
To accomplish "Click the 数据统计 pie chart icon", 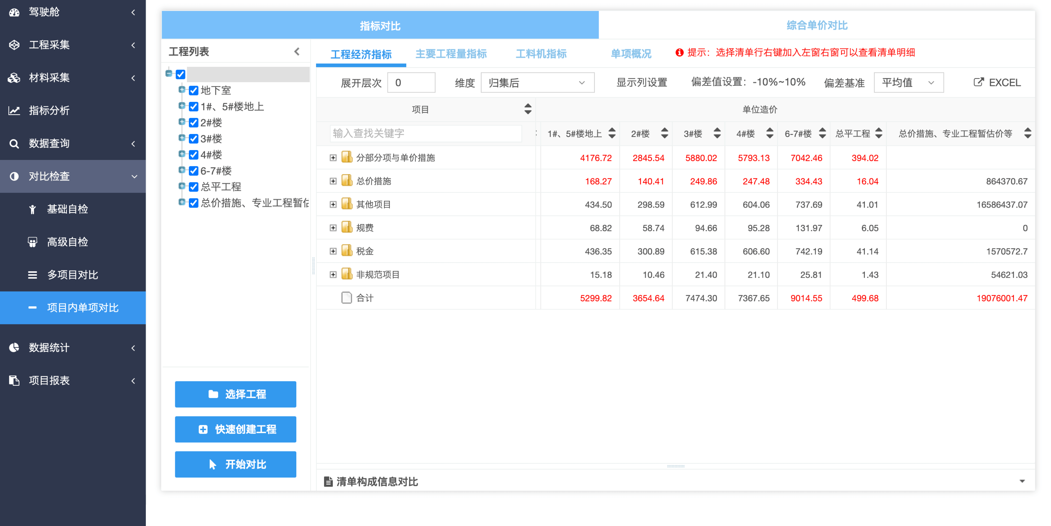I will 14,347.
